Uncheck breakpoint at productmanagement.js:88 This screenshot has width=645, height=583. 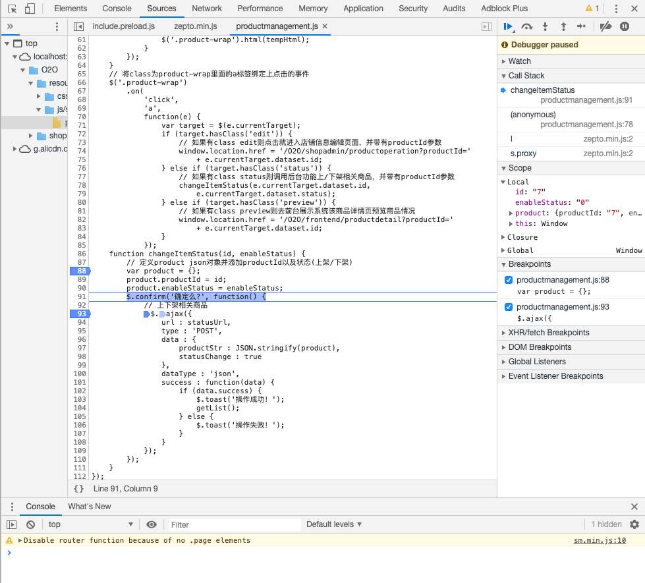pyautogui.click(x=509, y=280)
